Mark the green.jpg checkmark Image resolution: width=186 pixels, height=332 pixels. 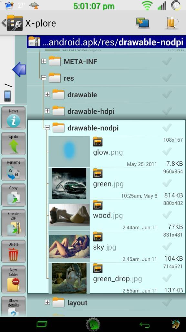pyautogui.click(x=167, y=183)
